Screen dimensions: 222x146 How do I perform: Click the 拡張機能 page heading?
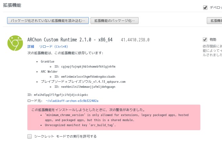click(x=12, y=5)
